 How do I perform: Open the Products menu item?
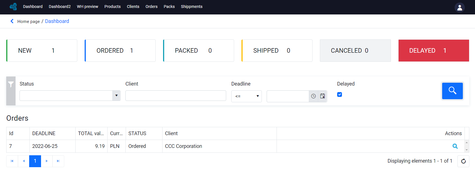tap(112, 7)
